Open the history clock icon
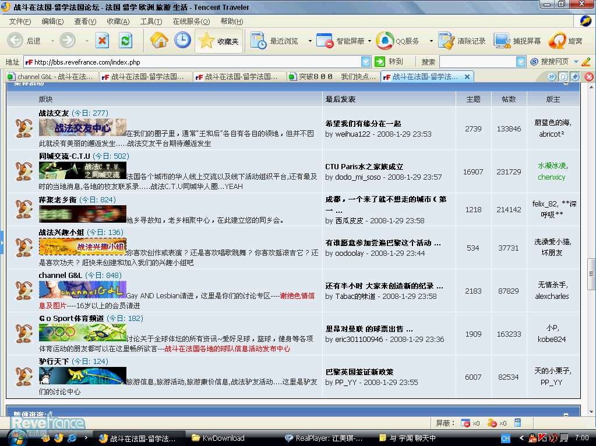596x446 pixels. (x=182, y=40)
